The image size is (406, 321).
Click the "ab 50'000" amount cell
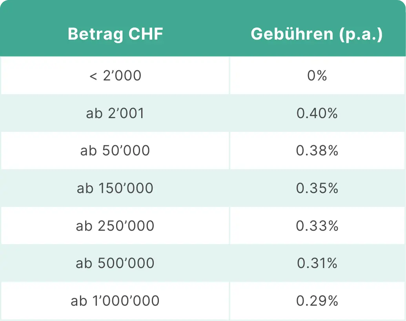[x=115, y=151]
